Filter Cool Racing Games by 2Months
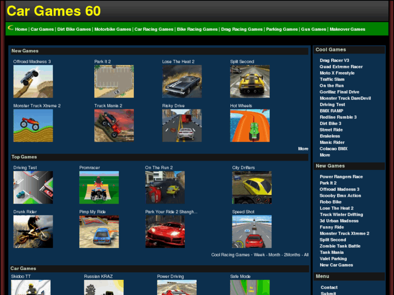 (292, 255)
